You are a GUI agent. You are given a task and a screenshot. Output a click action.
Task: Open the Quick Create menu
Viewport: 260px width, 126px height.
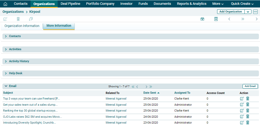pos(242,4)
